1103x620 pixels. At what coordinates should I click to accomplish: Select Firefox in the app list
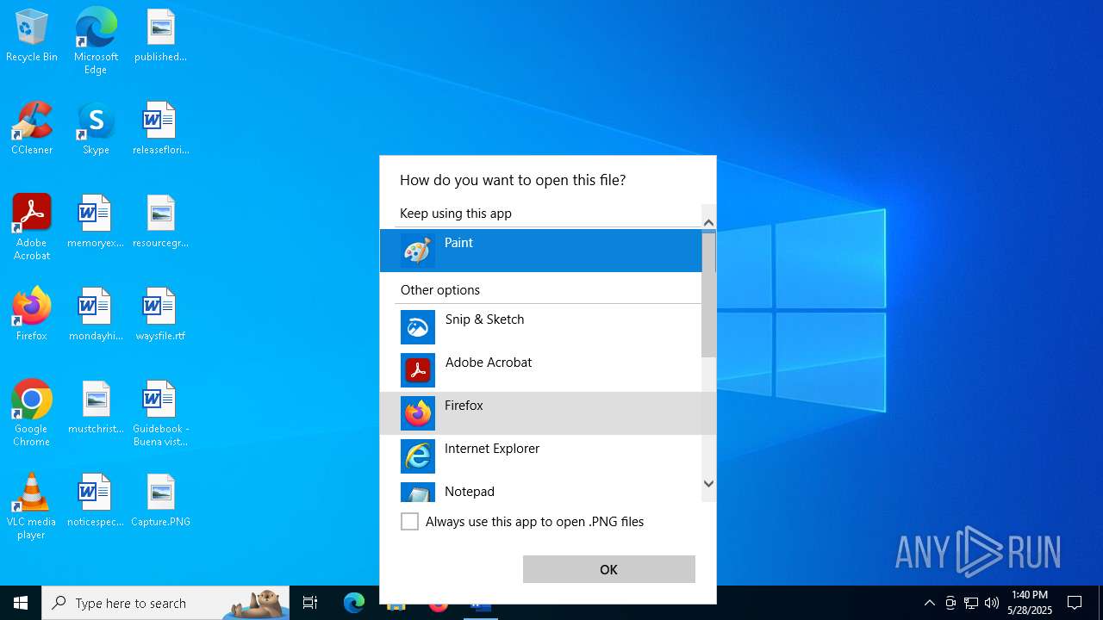tap(541, 413)
